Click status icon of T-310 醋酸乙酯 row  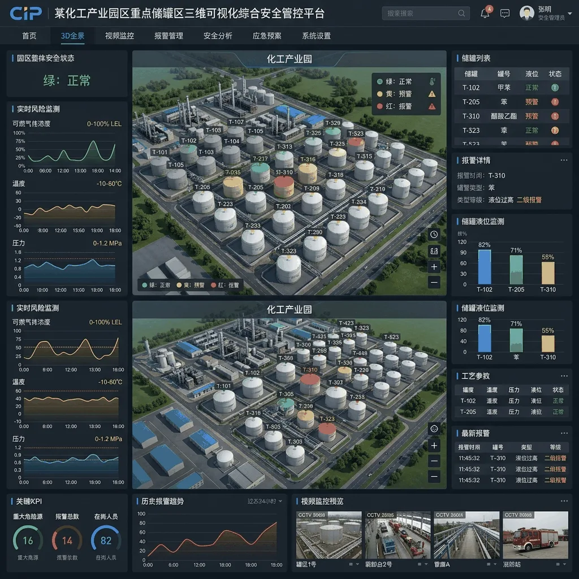pos(555,116)
